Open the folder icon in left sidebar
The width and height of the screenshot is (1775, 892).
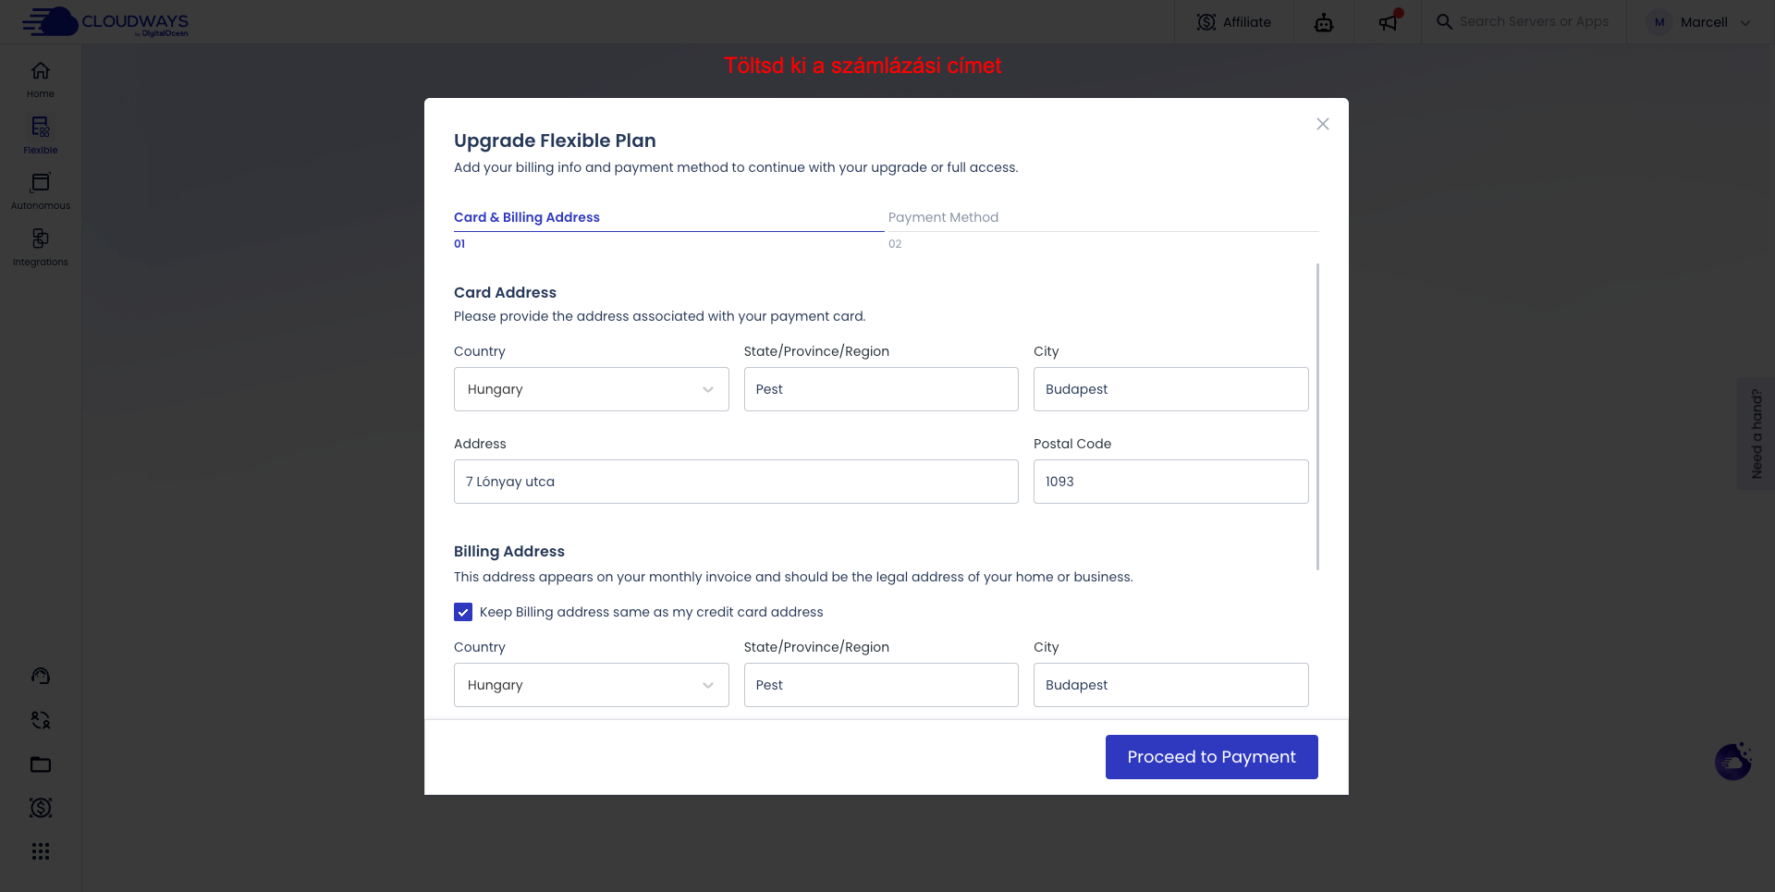(x=41, y=764)
